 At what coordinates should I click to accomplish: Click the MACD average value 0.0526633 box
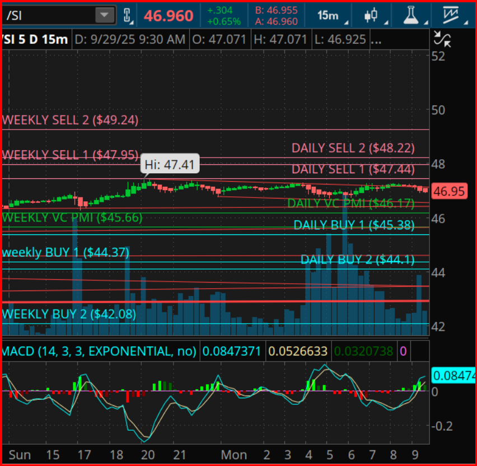click(x=297, y=352)
